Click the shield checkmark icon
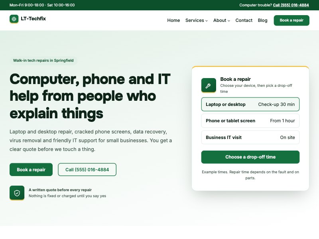319x239 pixels. tap(17, 193)
